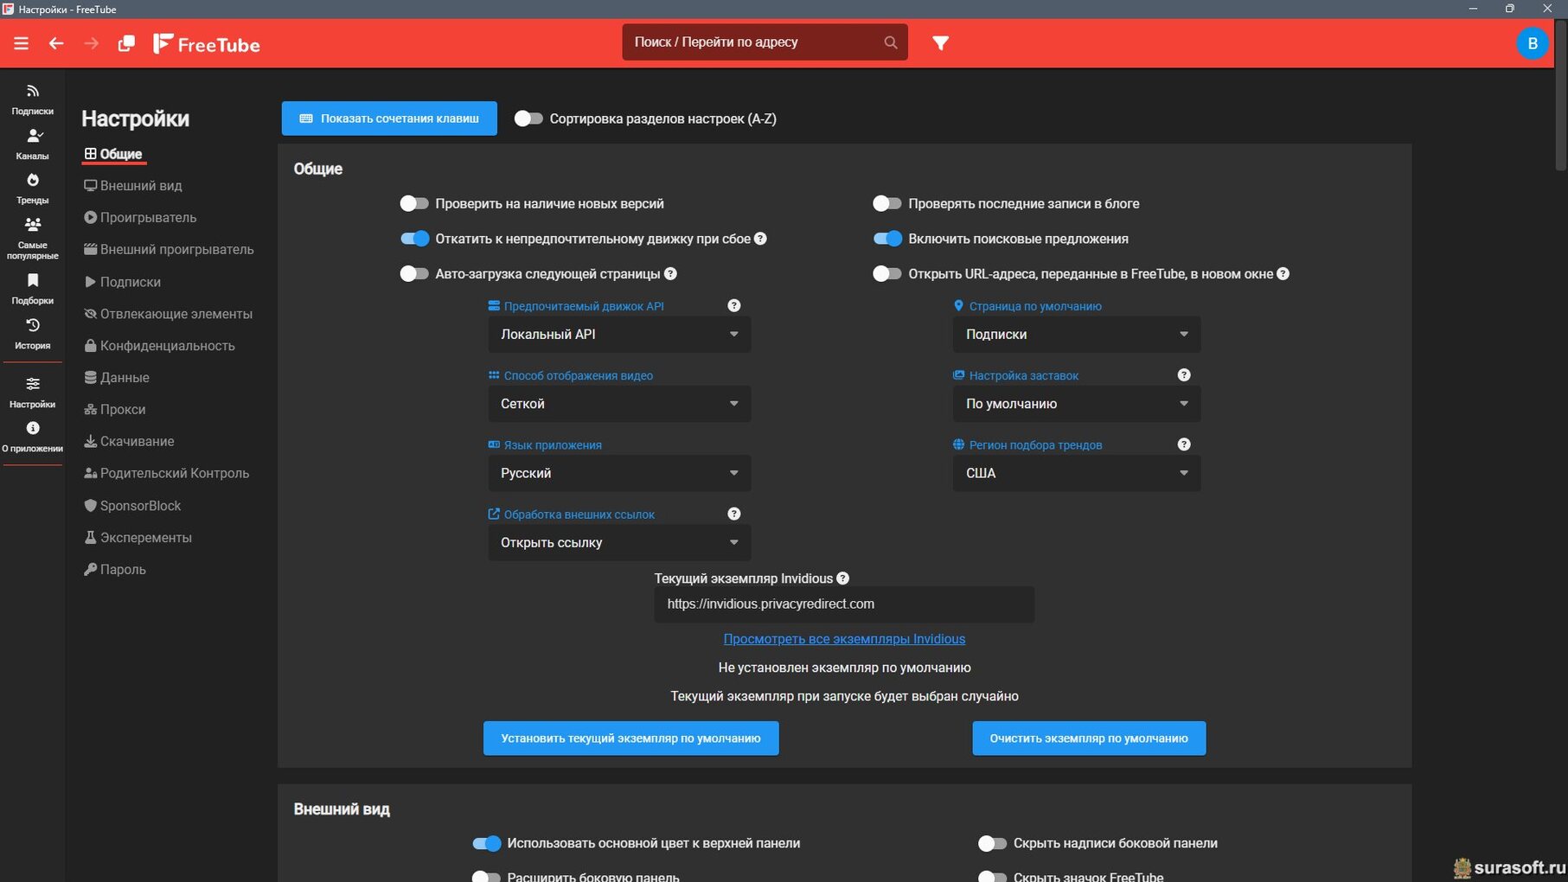Select Отвлекающие элементы settings section
Screen dimensions: 1568x882
pos(169,314)
